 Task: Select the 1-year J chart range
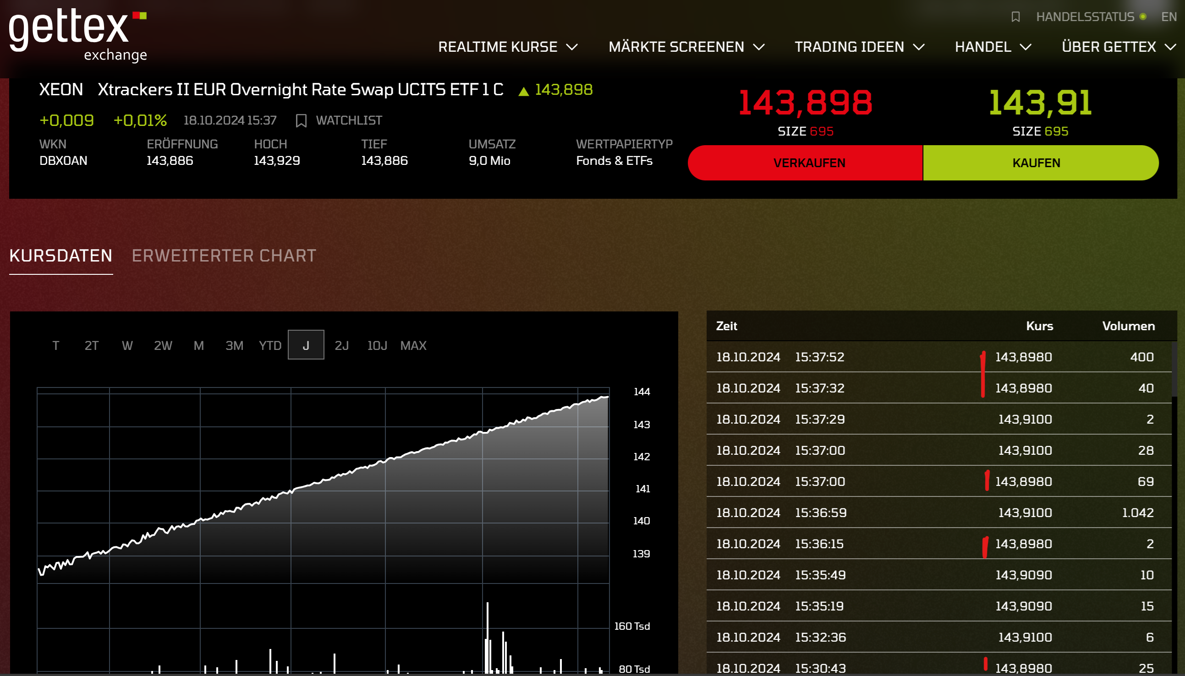point(306,345)
